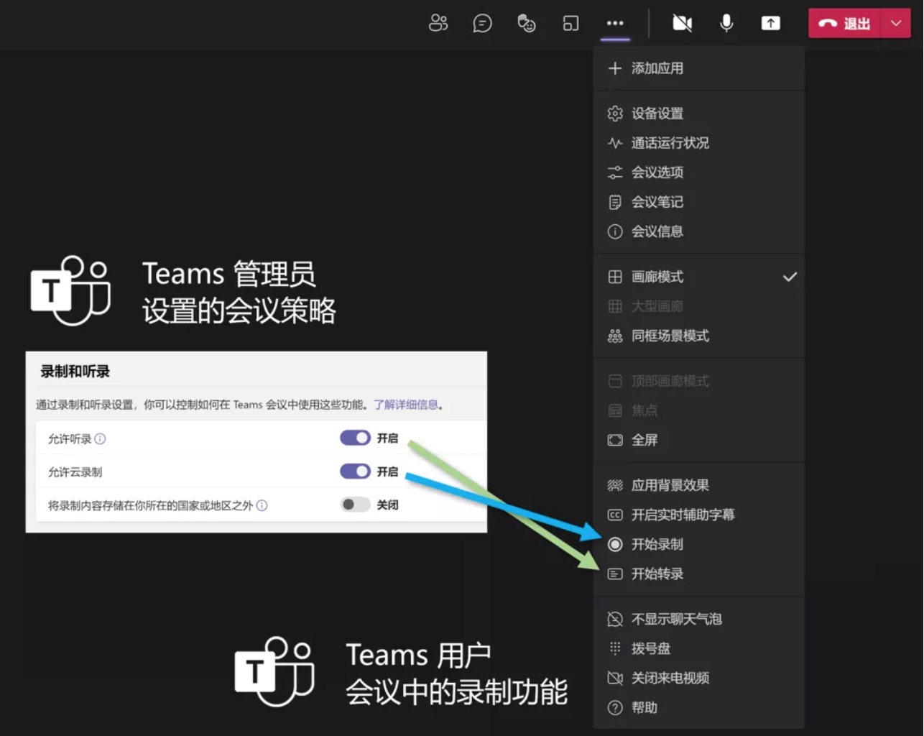
Task: Open the meeting chat icon
Action: tap(482, 23)
